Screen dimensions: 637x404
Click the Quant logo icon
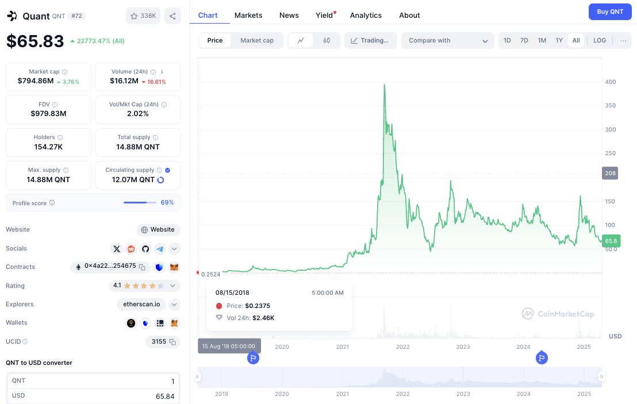point(12,16)
